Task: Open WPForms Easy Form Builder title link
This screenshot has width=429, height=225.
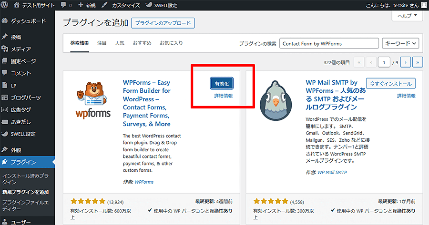Action: click(x=147, y=103)
